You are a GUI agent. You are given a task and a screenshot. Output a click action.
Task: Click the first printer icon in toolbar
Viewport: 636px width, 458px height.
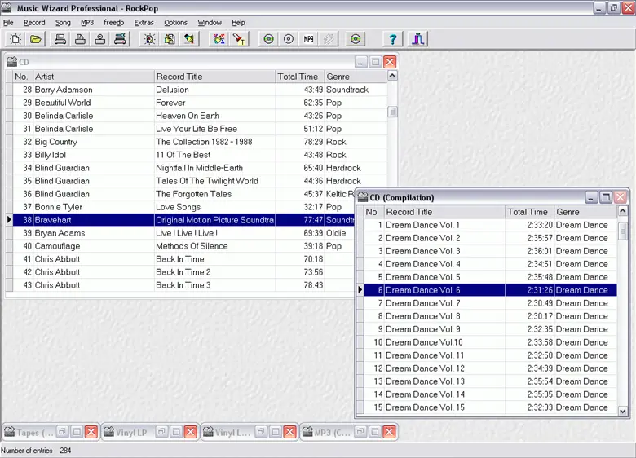[x=60, y=39]
